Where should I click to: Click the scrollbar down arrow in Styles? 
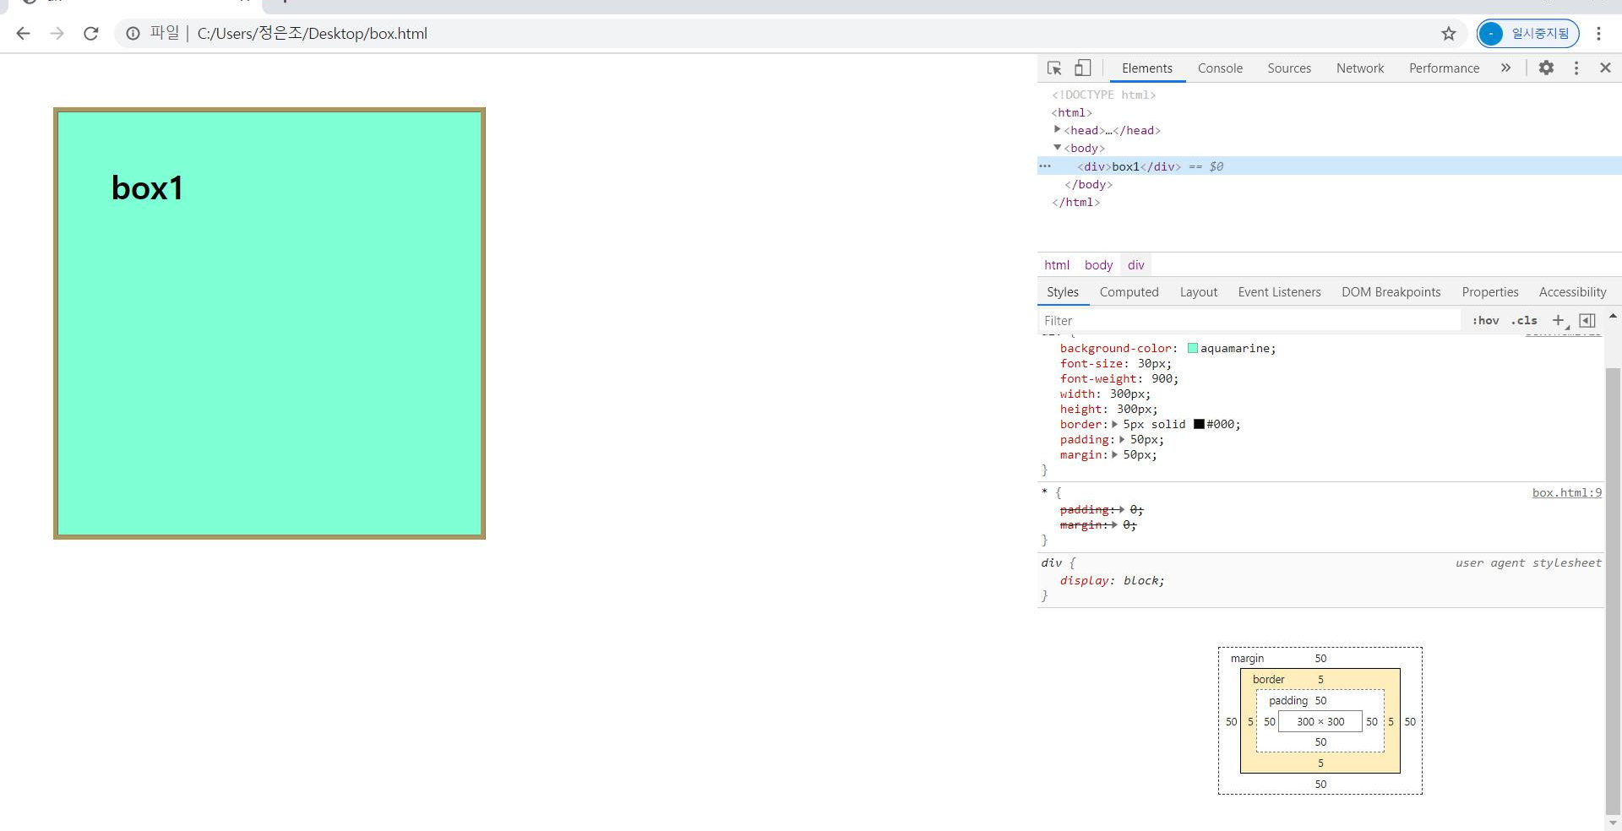tap(1613, 823)
